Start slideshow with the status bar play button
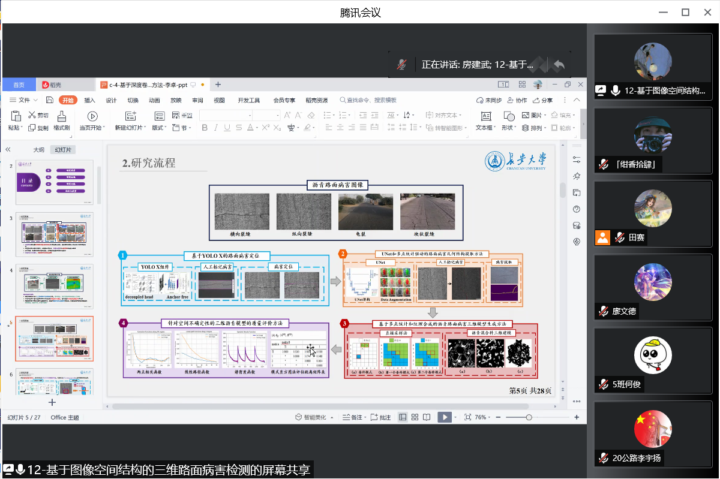The image size is (720, 479). pos(444,417)
